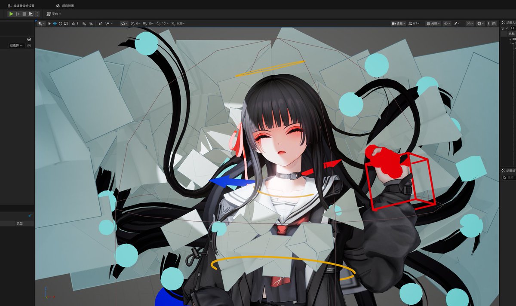Click the Eject play button
The image size is (516, 306).
click(x=31, y=14)
